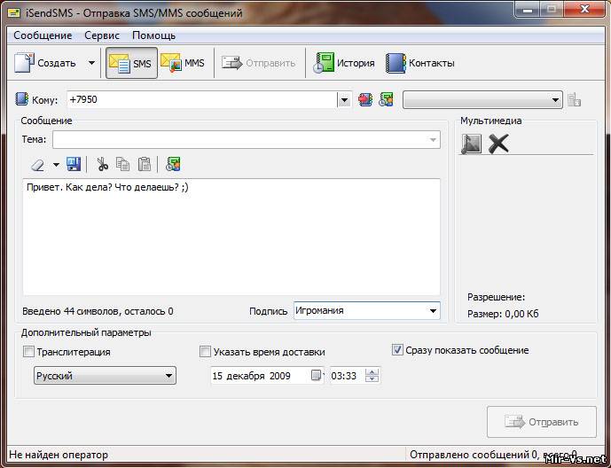Click the address book icon beside Кому

point(22,99)
